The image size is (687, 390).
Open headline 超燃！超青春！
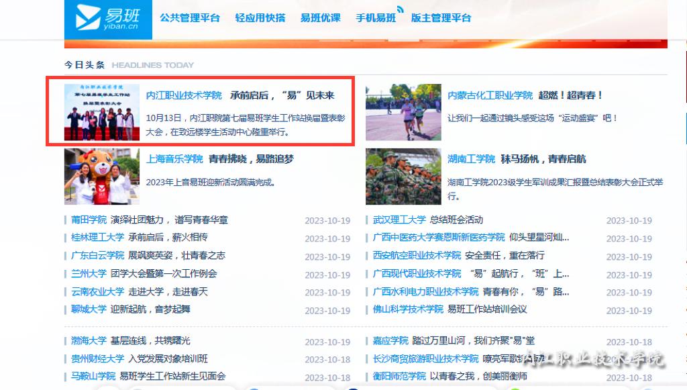(571, 95)
